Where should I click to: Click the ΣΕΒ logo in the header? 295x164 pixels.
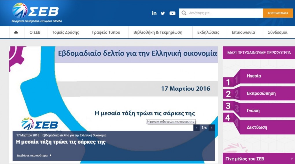36,10
